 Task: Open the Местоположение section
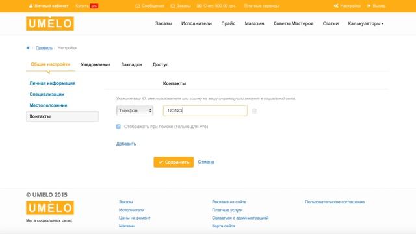tap(48, 105)
